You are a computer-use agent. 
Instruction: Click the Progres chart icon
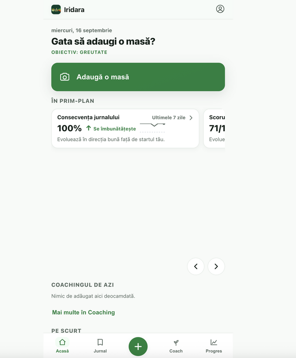point(214,342)
